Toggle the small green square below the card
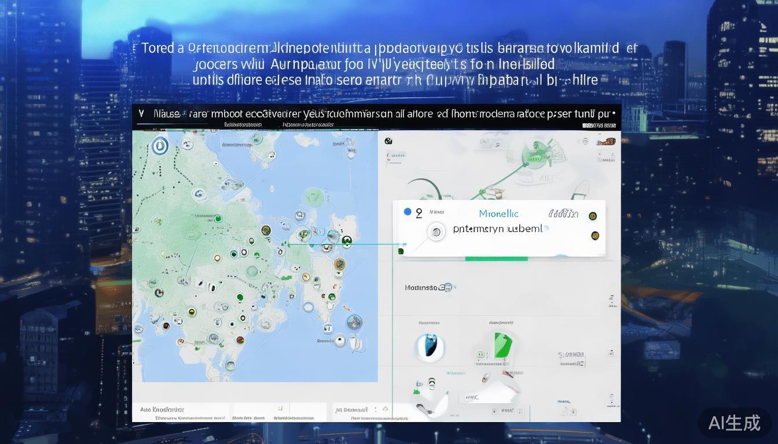Image resolution: width=778 pixels, height=444 pixels. click(401, 251)
